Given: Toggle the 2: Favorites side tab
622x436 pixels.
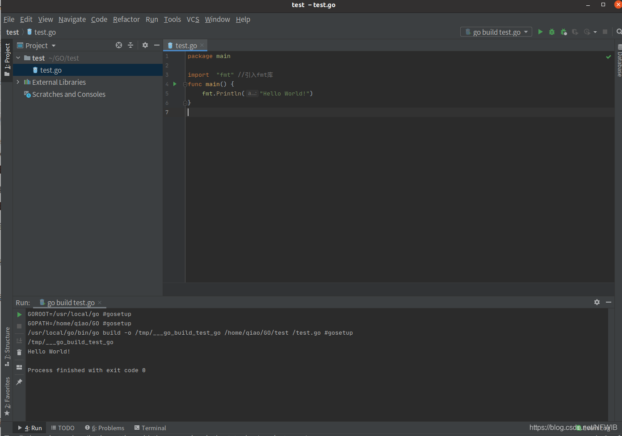Looking at the screenshot, I should pyautogui.click(x=7, y=396).
